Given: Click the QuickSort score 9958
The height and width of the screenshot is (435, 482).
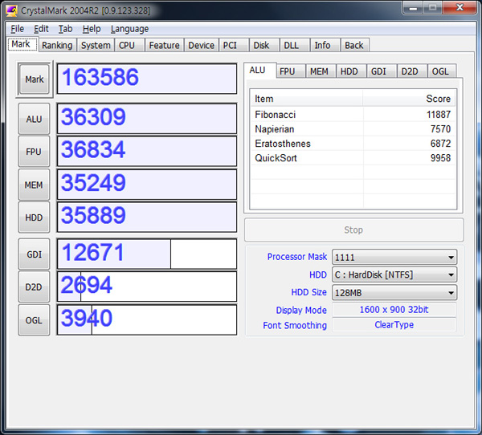Looking at the screenshot, I should [440, 158].
